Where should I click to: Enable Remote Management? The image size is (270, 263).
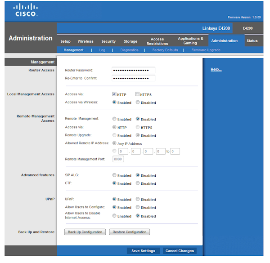[x=114, y=119]
